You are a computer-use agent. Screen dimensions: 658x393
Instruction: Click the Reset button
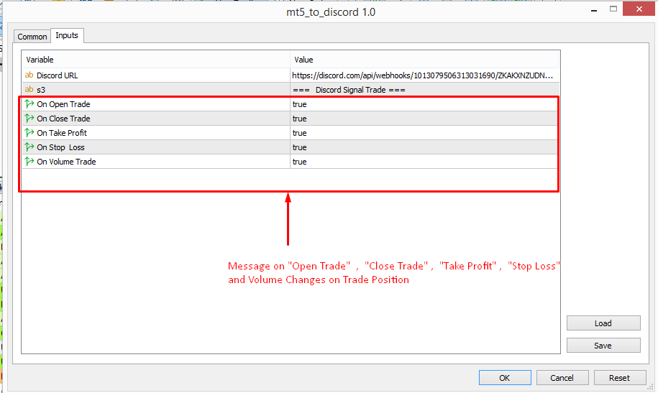coord(620,377)
